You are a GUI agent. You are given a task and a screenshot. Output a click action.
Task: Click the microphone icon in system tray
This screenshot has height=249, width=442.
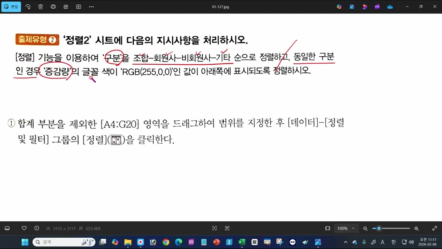[x=364, y=242]
